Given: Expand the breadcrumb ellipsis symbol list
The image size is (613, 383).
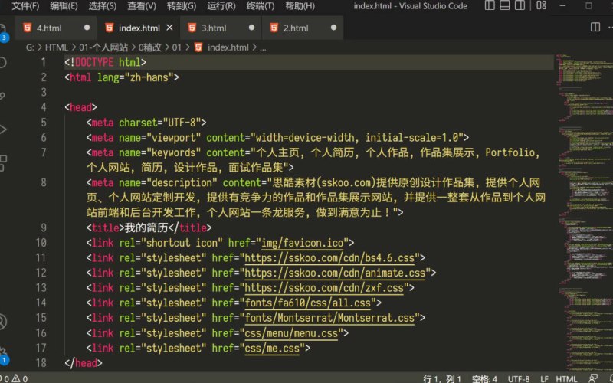Looking at the screenshot, I should [x=263, y=48].
